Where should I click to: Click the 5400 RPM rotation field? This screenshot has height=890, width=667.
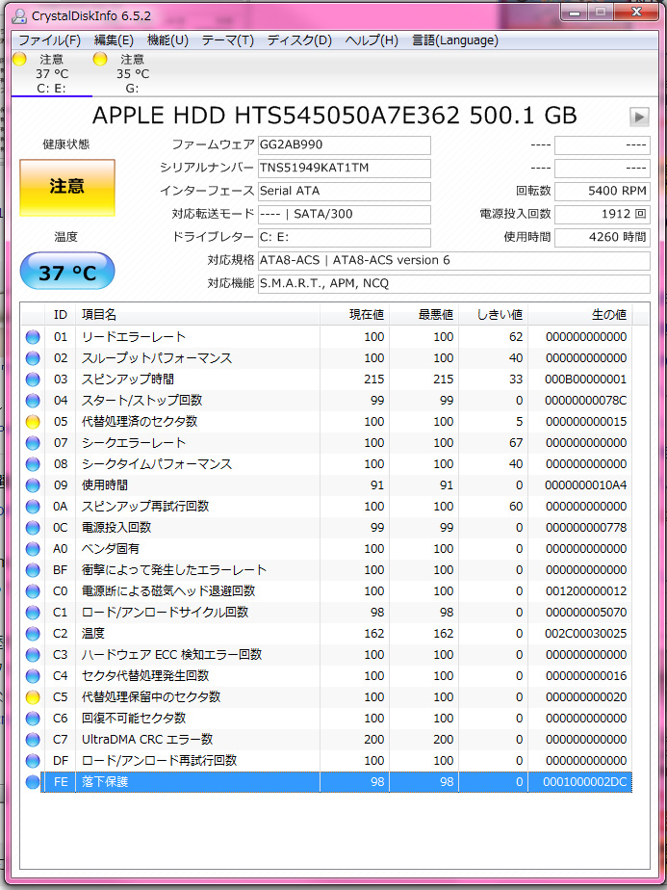click(602, 192)
